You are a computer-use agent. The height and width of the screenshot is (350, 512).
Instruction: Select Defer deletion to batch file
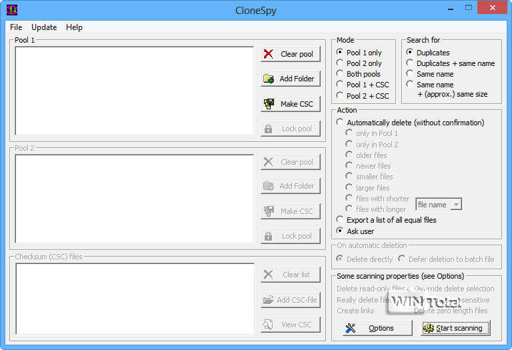446,259
